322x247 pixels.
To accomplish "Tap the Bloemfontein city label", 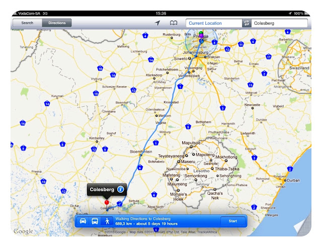I will (x=141, y=151).
